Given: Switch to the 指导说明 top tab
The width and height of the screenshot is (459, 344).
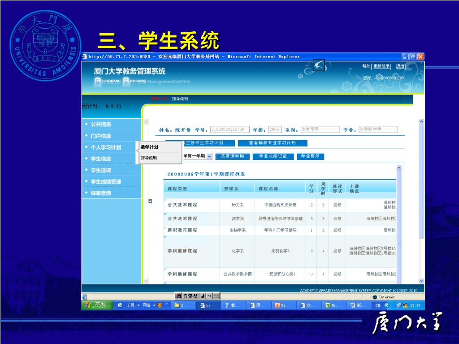Looking at the screenshot, I should coord(180,99).
